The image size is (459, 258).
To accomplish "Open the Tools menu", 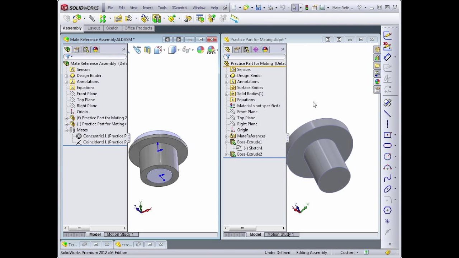I will [x=162, y=8].
